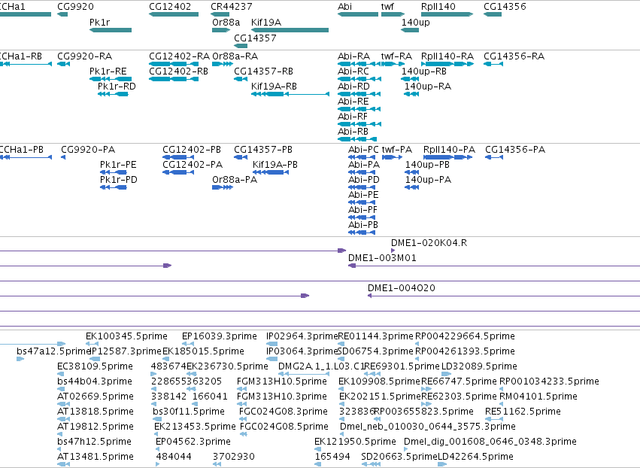Click protein CG12402-PB
Image resolution: width=640 pixels, height=468 pixels.
178,158
